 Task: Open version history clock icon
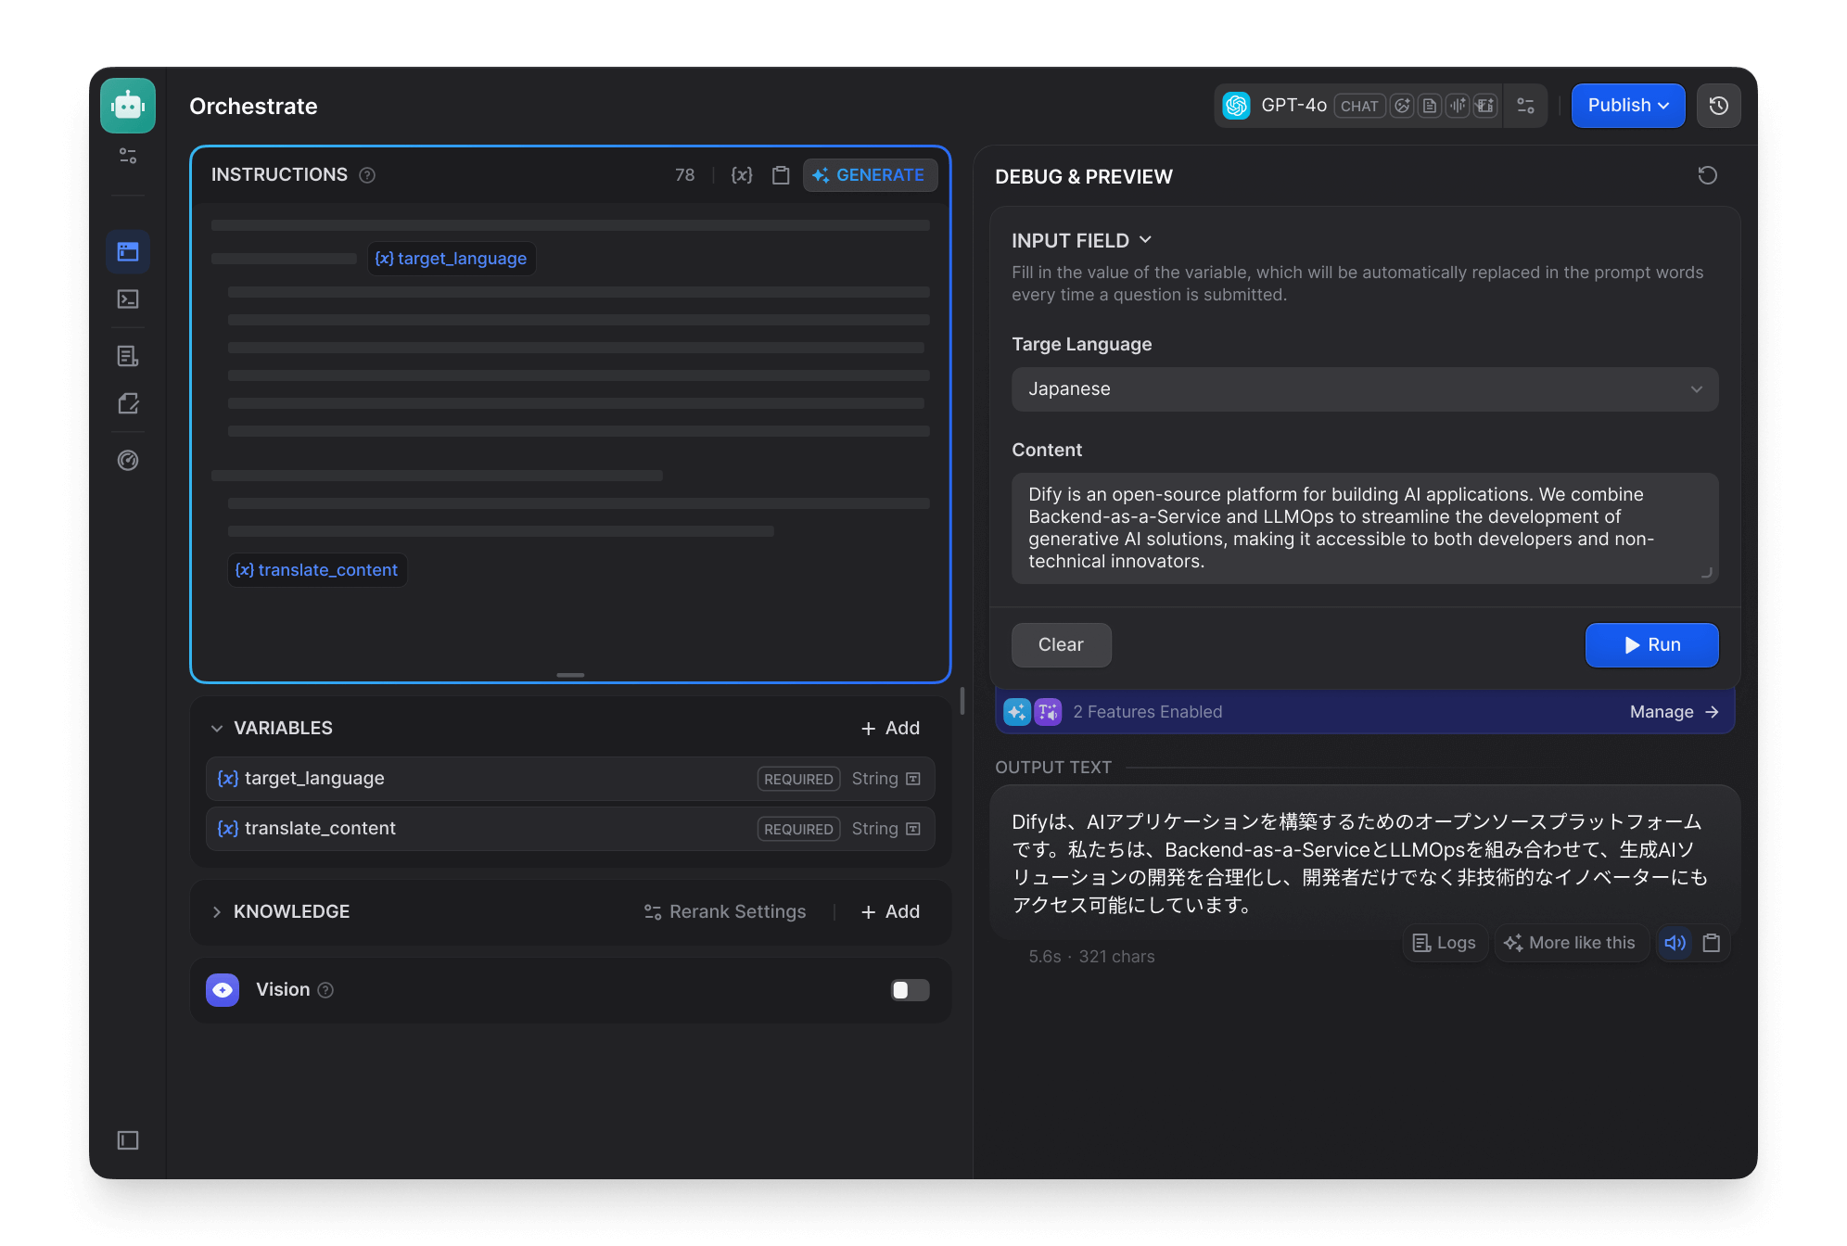click(x=1718, y=106)
